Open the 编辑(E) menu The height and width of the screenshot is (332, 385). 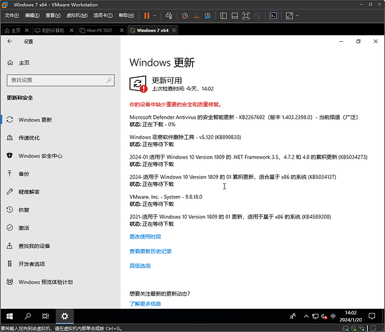(32, 15)
